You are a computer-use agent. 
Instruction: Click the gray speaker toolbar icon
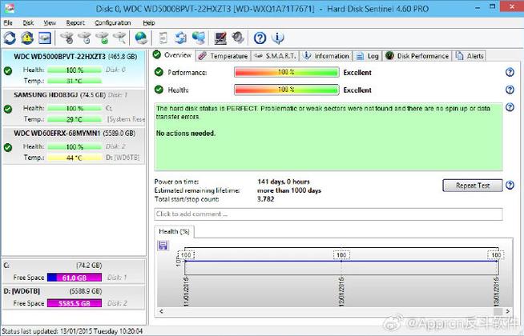(x=238, y=38)
